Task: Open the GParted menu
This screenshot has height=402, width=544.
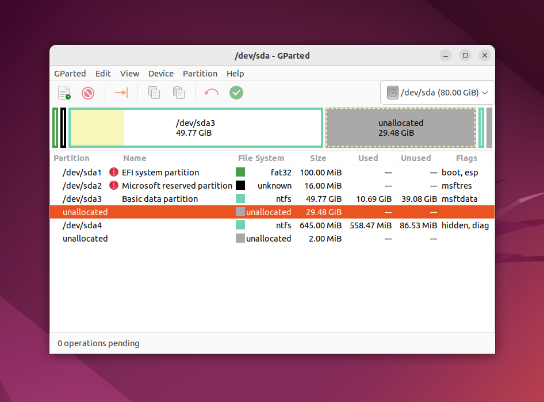Action: 70,74
